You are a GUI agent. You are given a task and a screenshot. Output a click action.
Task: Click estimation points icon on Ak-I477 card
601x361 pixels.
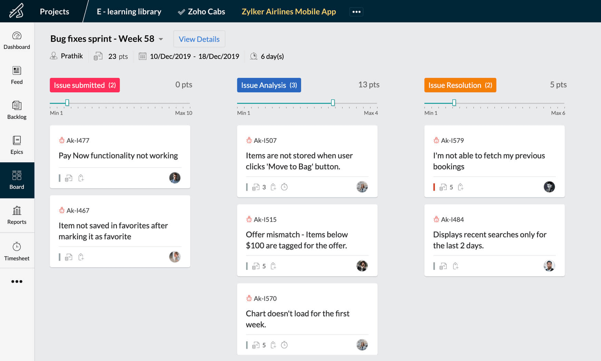pyautogui.click(x=69, y=178)
